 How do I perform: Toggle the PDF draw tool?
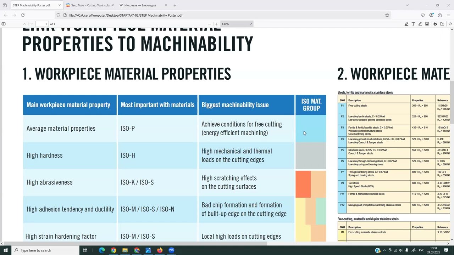(x=420, y=24)
